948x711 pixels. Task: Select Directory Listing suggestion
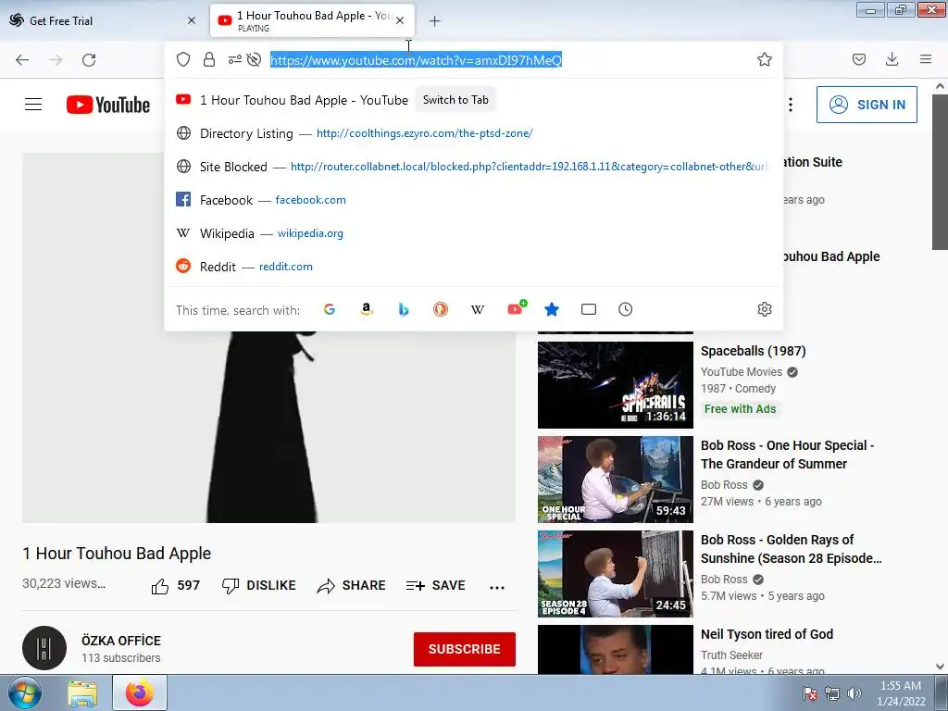[473, 133]
